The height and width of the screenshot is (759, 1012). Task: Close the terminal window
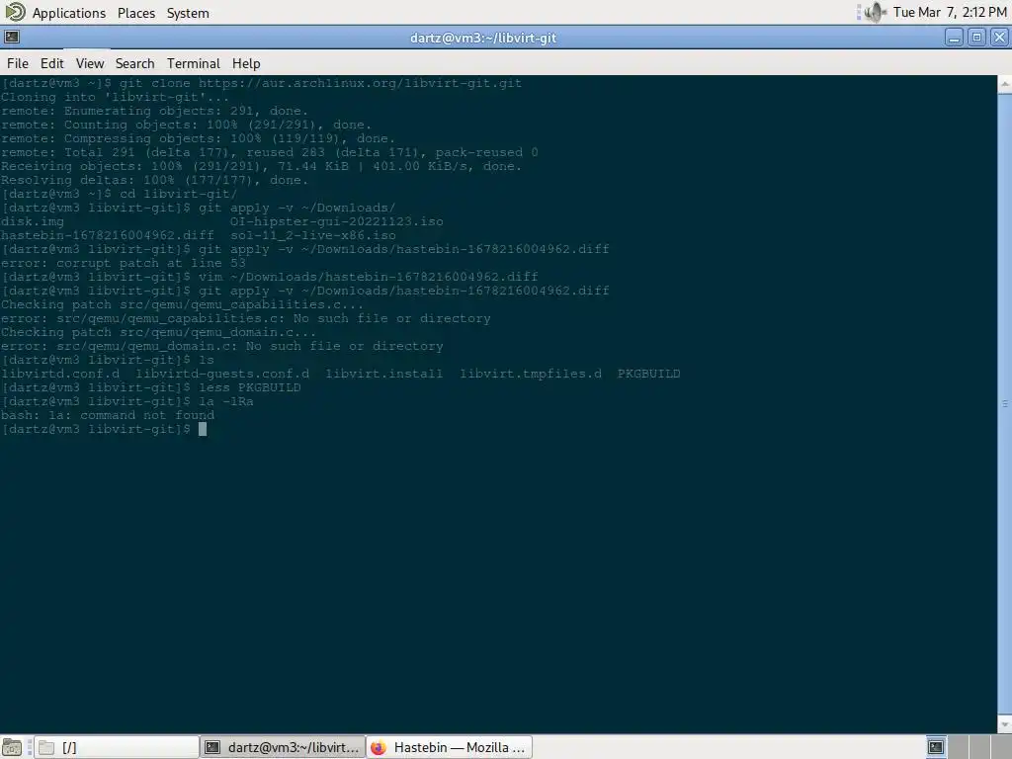click(999, 38)
